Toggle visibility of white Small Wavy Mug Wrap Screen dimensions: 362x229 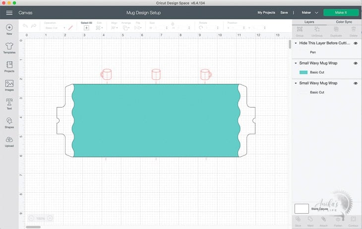(x=356, y=83)
